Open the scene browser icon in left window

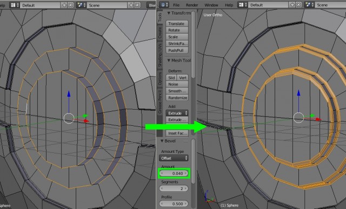(x=82, y=5)
